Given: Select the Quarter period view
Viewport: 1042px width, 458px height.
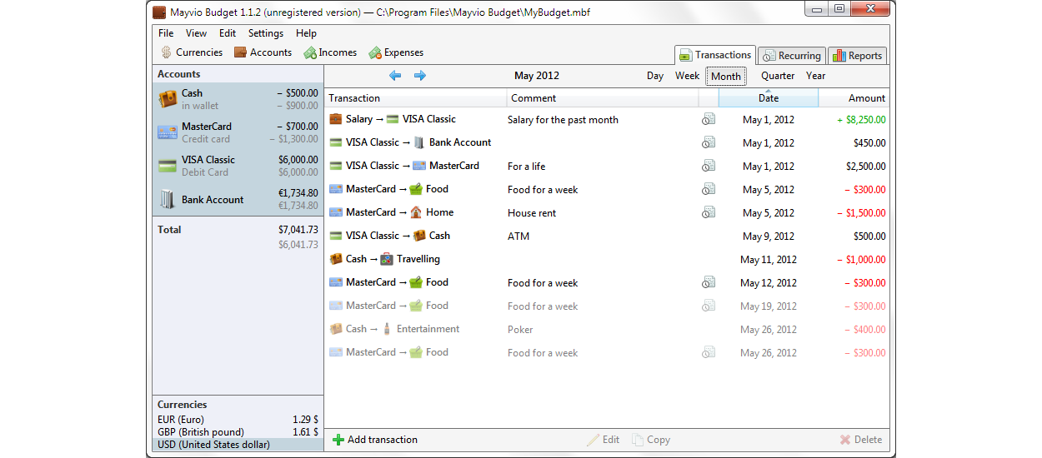Looking at the screenshot, I should [777, 76].
